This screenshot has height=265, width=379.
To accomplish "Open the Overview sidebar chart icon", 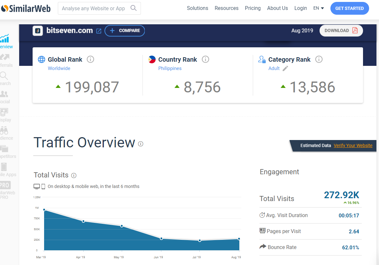I will pyautogui.click(x=4, y=38).
